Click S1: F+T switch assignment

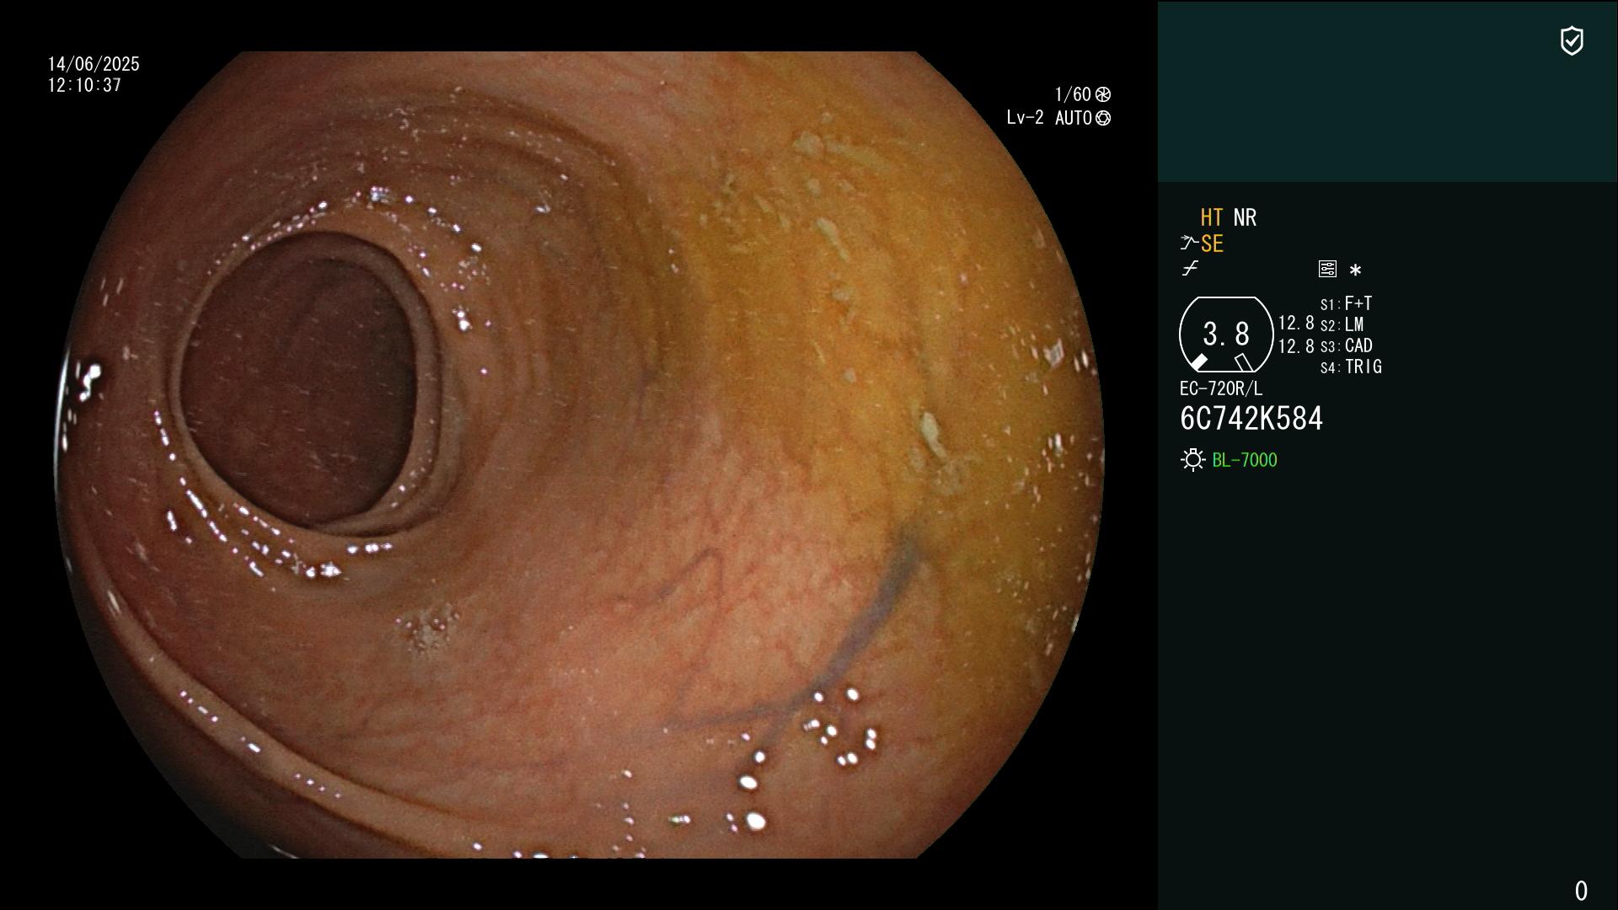(x=1347, y=303)
